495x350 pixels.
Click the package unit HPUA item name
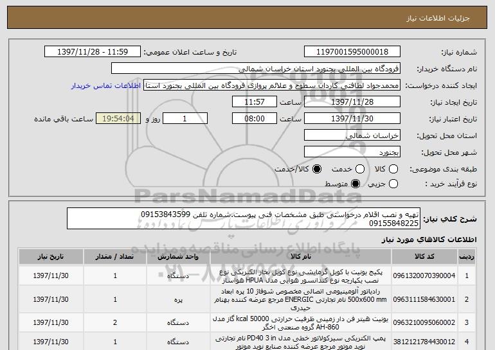[x=301, y=276]
